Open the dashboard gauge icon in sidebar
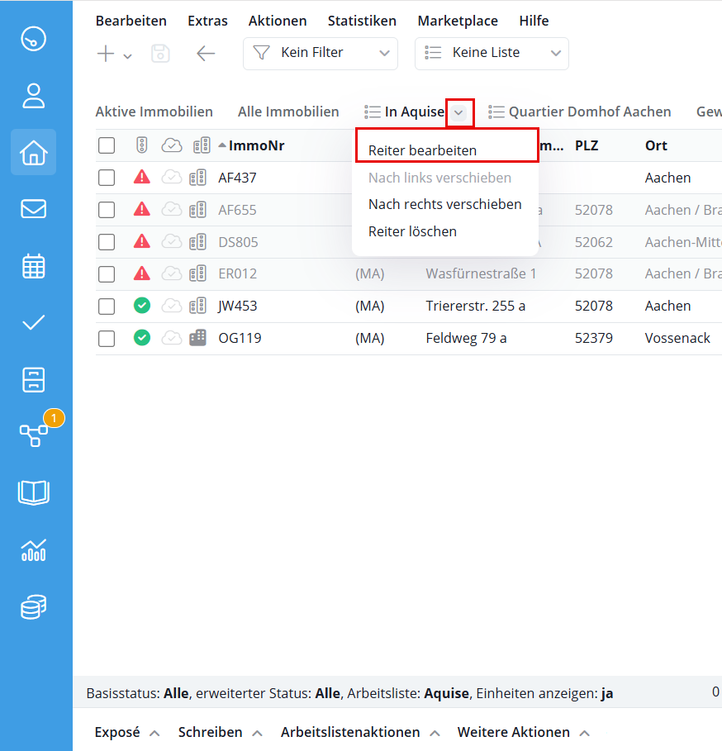 34,39
